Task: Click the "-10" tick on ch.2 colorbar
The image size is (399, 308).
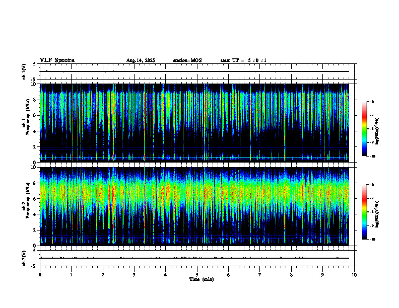Action: pos(373,240)
